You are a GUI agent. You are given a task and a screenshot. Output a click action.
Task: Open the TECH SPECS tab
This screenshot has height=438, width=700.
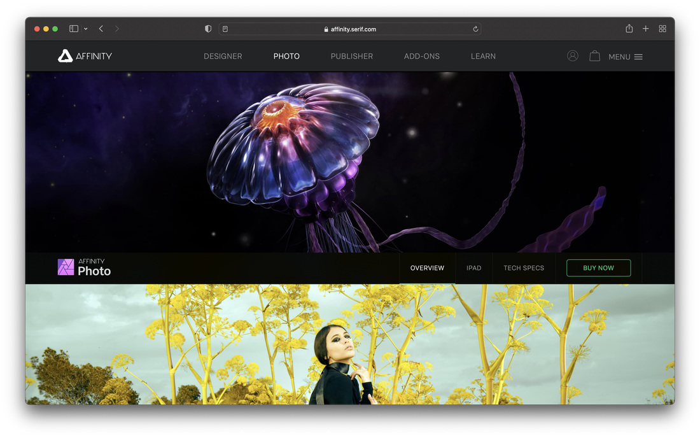coord(524,268)
